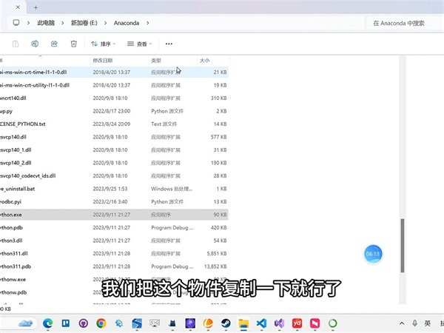The image size is (444, 333).
Task: Expand the chevron after 此电脑
Action: [x=63, y=23]
